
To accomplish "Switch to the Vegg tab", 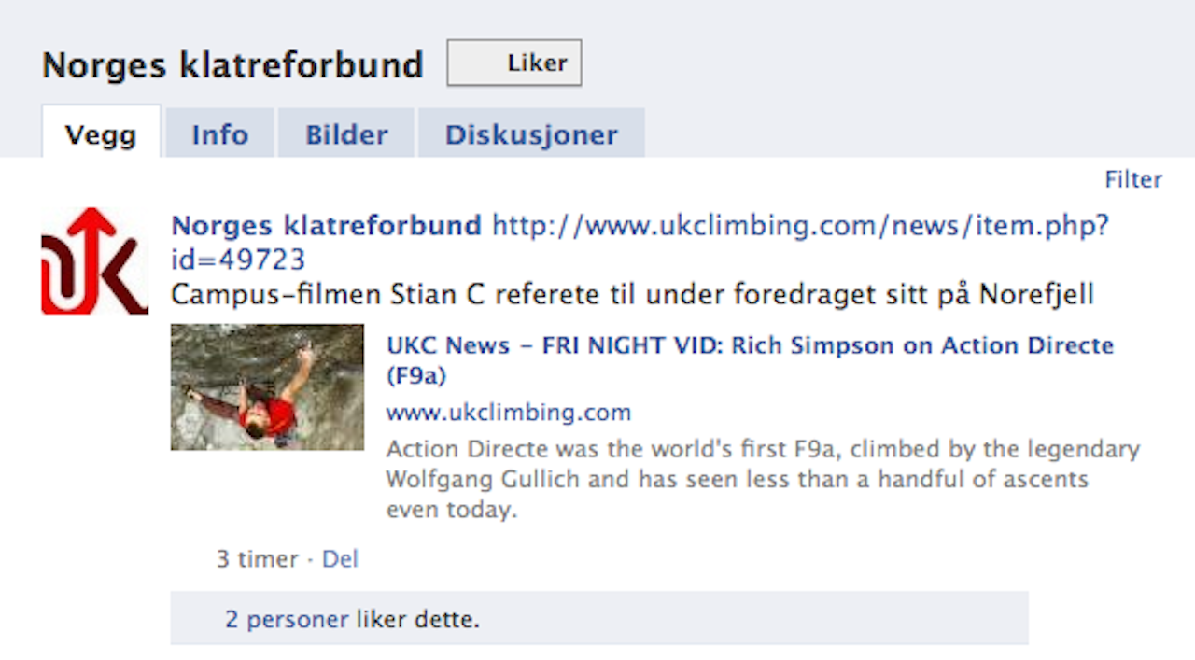I will 101,133.
